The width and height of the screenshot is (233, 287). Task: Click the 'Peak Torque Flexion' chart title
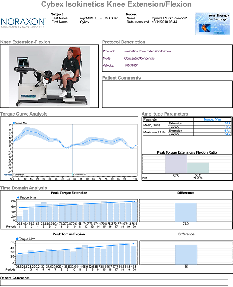(x=69, y=234)
